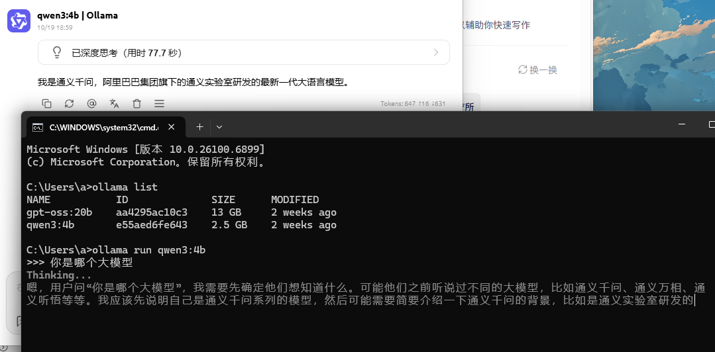Regenerate the chat reply
715x352 pixels.
pos(69,104)
